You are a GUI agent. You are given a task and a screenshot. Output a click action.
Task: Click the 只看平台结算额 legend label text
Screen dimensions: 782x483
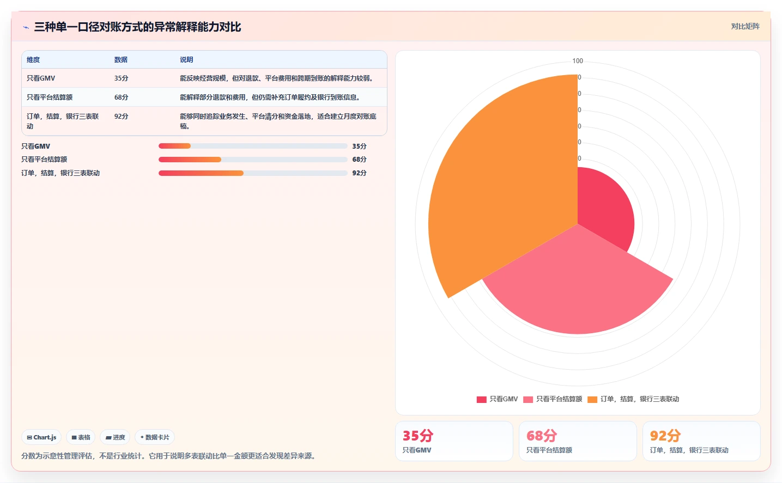click(x=559, y=399)
